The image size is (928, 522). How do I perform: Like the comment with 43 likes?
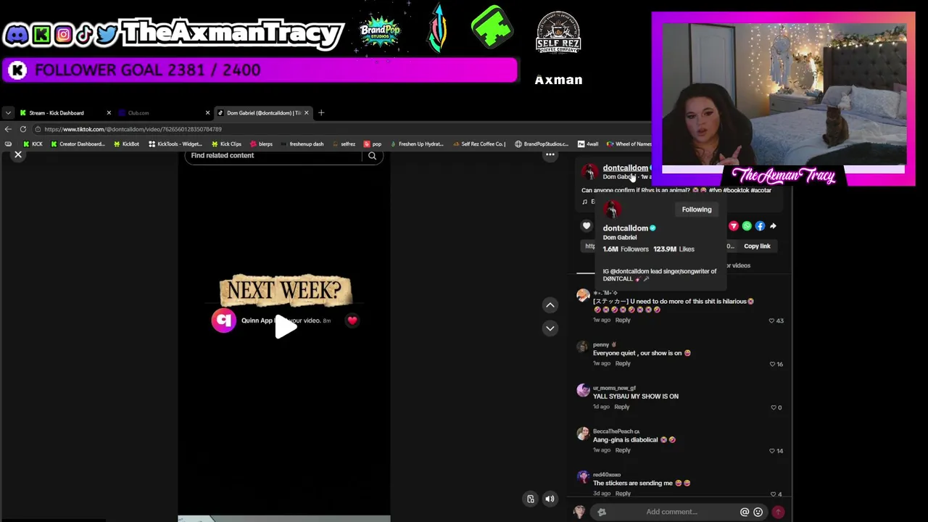click(771, 320)
